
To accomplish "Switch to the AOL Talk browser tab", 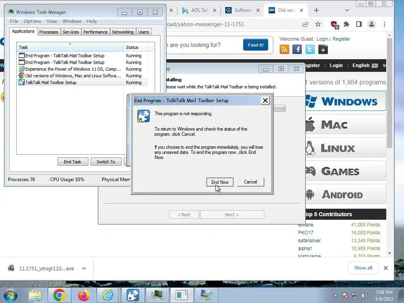I will click(x=199, y=10).
